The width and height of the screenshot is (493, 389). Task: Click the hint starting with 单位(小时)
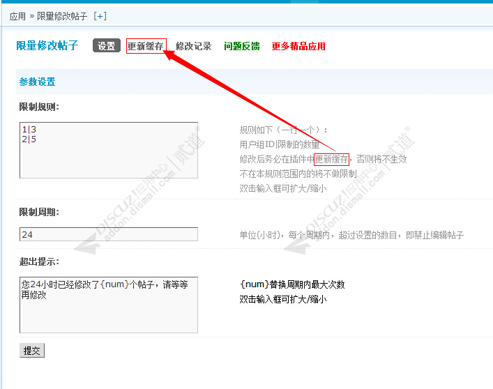coord(351,235)
